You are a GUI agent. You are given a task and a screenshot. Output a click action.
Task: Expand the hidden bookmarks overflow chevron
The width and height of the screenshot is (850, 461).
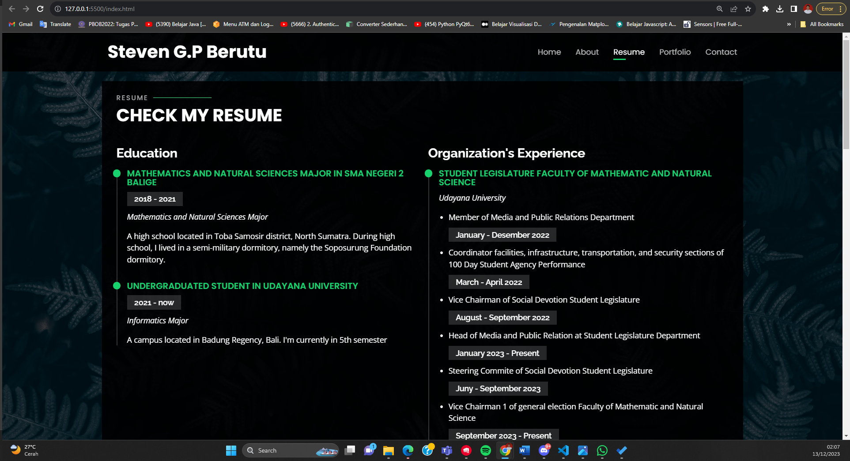[789, 24]
